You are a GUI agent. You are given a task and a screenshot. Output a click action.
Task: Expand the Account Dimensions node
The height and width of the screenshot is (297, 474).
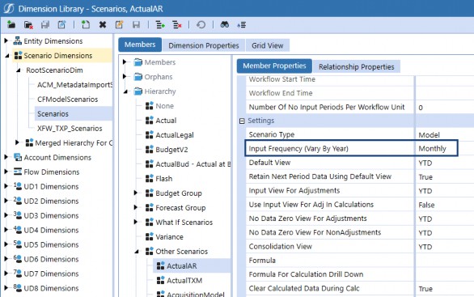(x=6, y=157)
